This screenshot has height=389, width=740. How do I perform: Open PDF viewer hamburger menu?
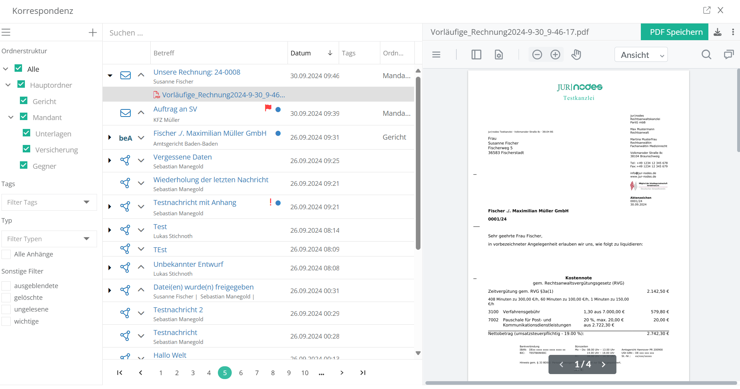(436, 54)
